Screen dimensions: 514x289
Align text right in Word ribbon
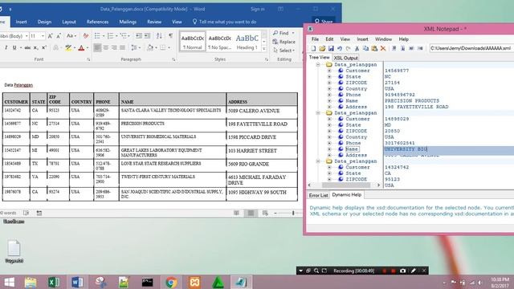pos(114,48)
